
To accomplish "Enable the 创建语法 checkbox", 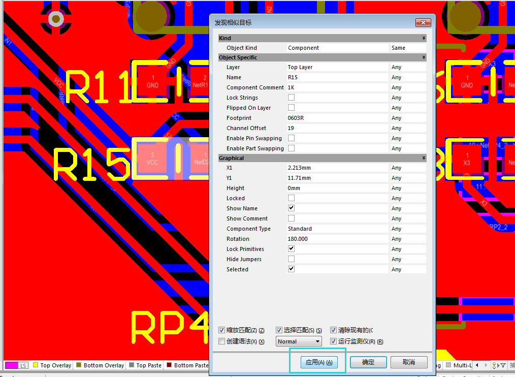I will (x=221, y=341).
